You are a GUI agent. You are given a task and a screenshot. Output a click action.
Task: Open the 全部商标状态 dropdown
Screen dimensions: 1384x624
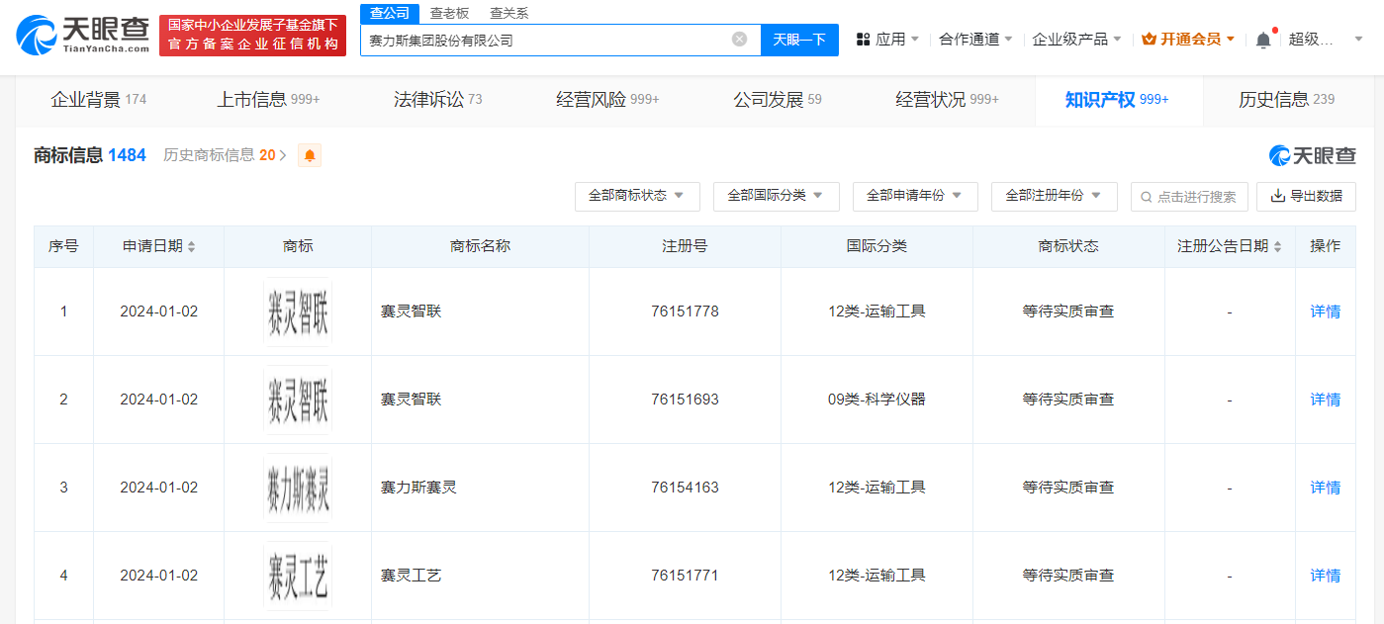637,196
